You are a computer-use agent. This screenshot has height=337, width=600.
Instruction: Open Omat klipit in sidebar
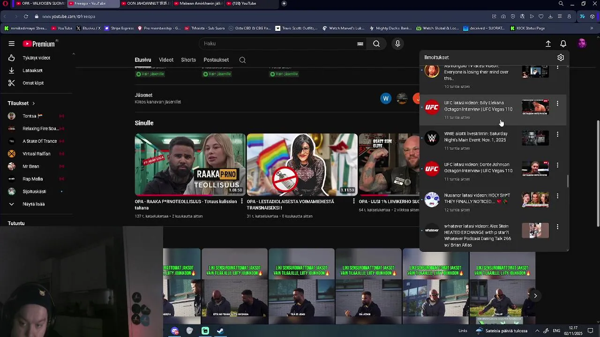33,83
